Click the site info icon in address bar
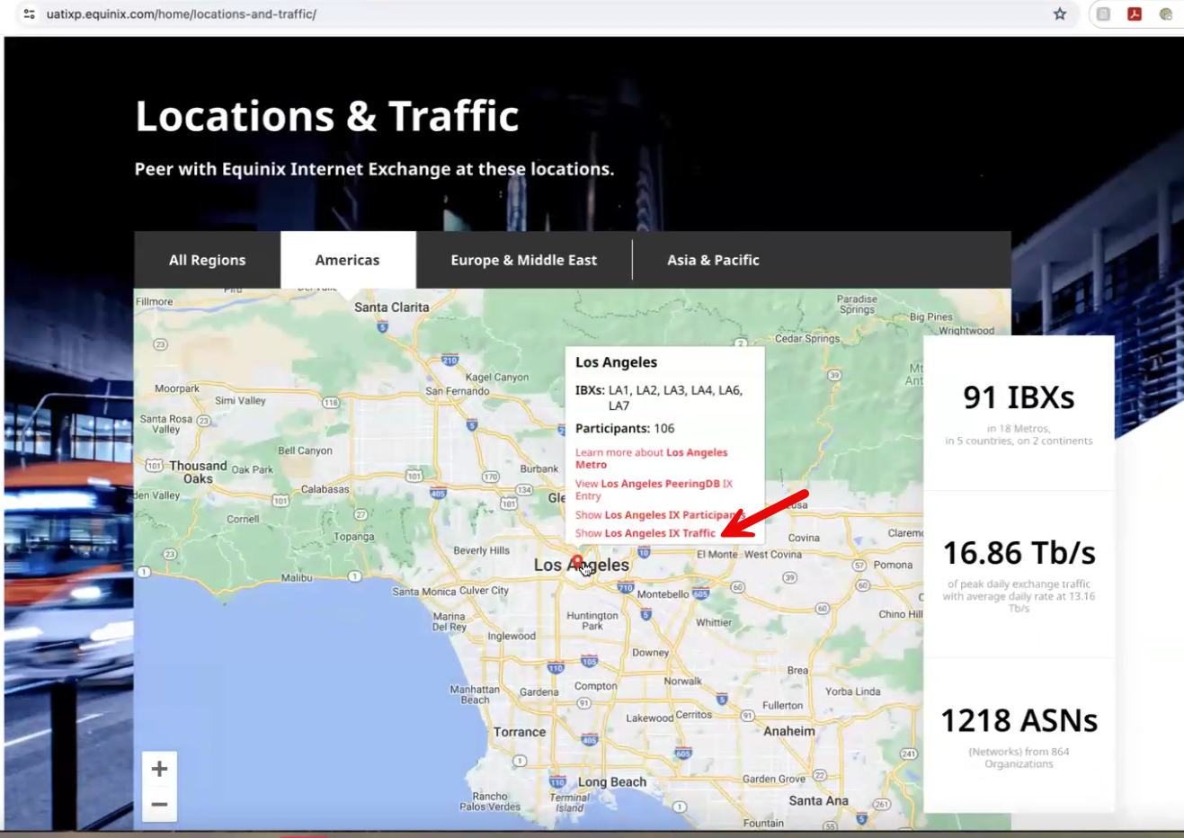The width and height of the screenshot is (1184, 838). click(29, 13)
